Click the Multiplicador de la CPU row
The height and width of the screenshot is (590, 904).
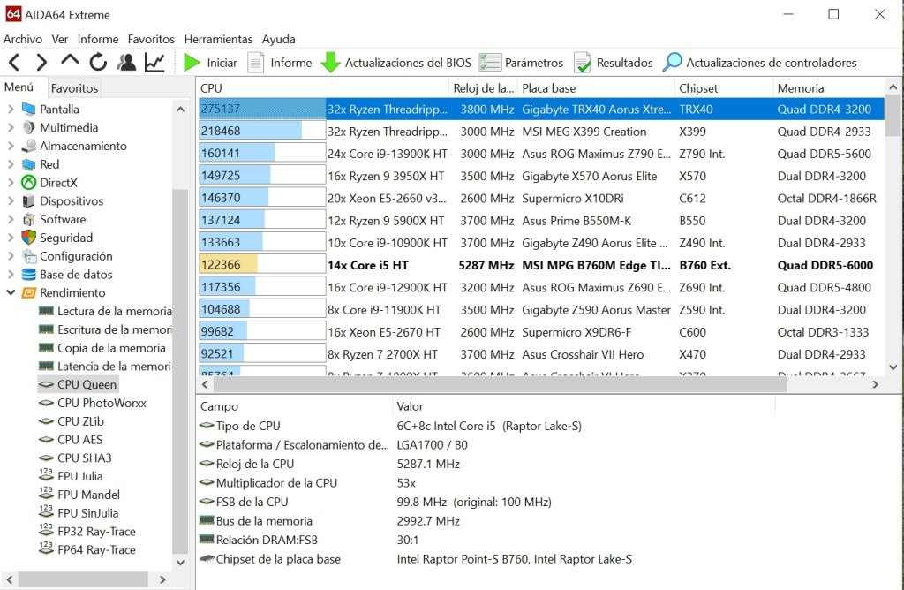[x=486, y=483]
